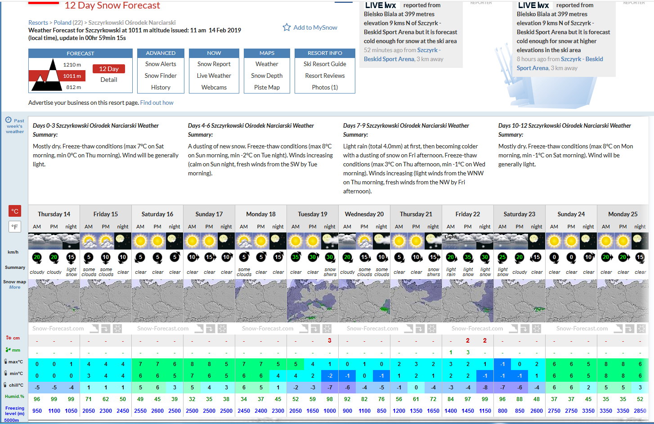
Task: Click Thursday 14 AM freezing level 950
Action: 37,411
